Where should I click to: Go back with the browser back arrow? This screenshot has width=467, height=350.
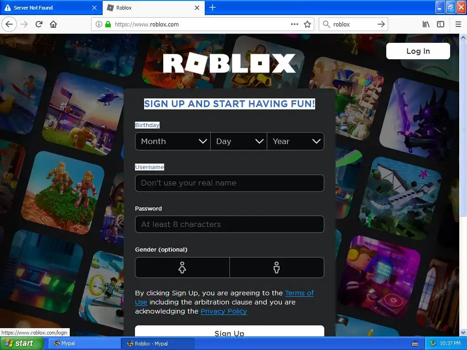9,24
